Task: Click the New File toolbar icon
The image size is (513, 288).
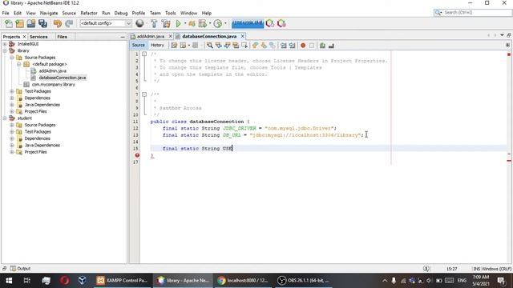Action: point(9,23)
